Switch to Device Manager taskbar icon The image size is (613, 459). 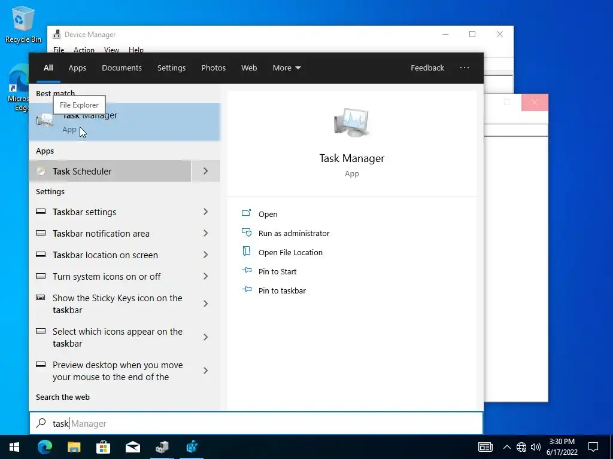(162, 447)
